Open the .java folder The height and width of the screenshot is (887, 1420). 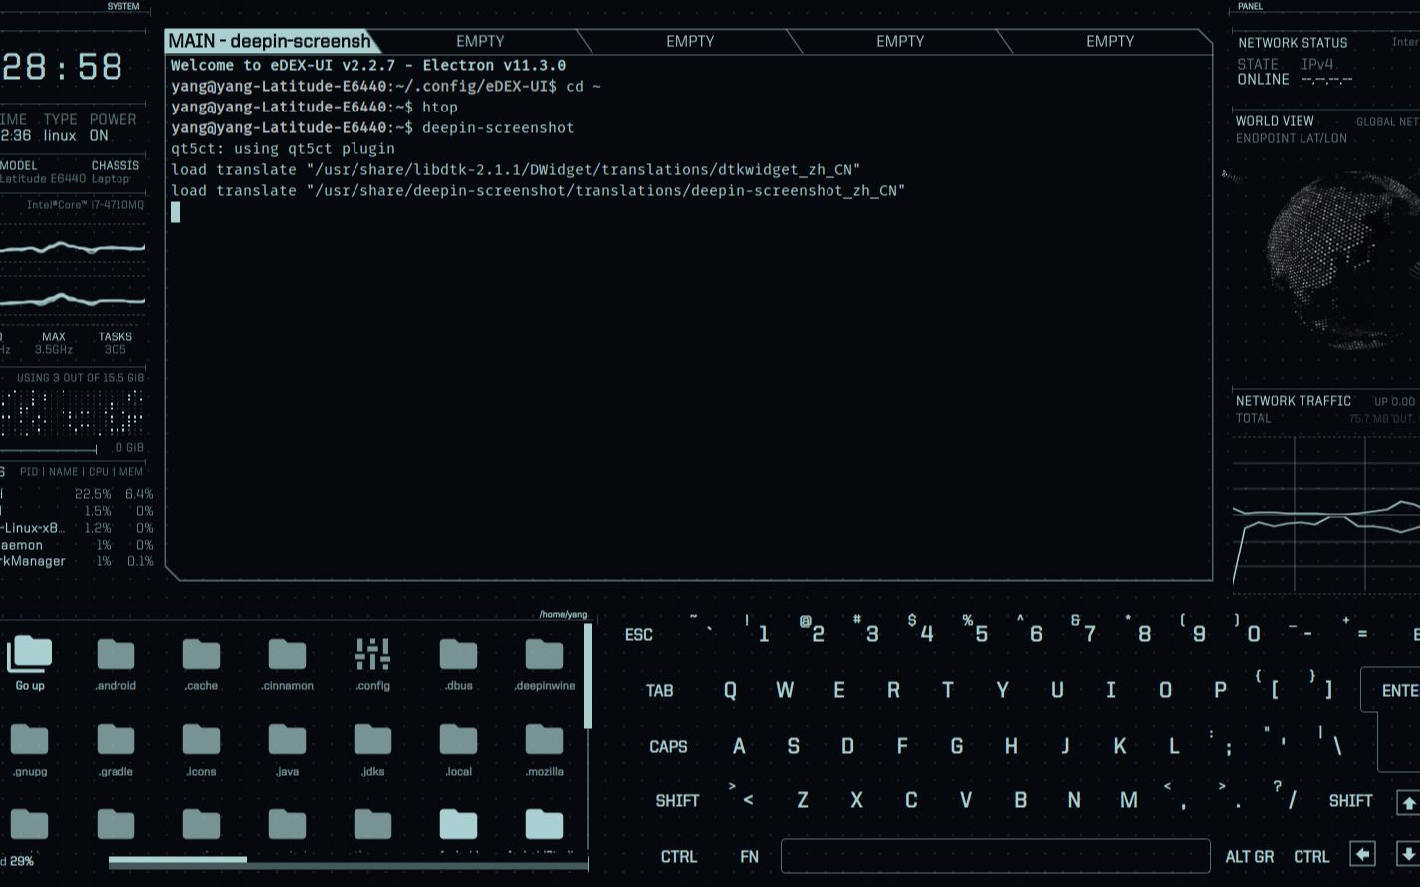(287, 749)
